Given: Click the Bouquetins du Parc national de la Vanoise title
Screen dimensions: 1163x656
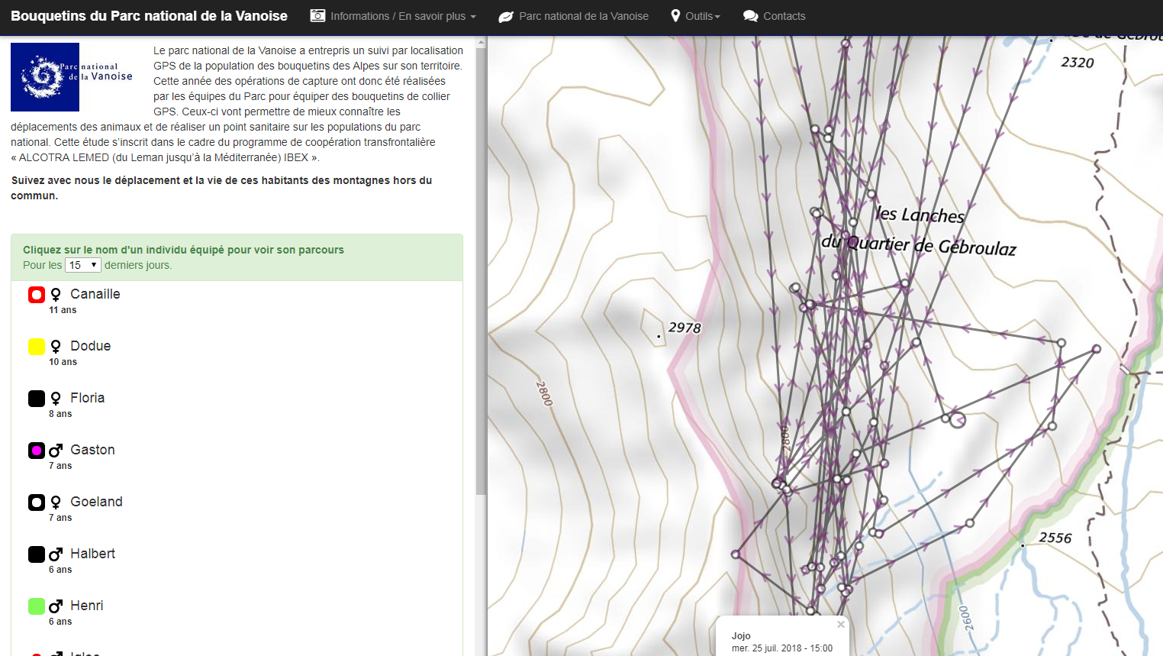Looking at the screenshot, I should (x=150, y=16).
